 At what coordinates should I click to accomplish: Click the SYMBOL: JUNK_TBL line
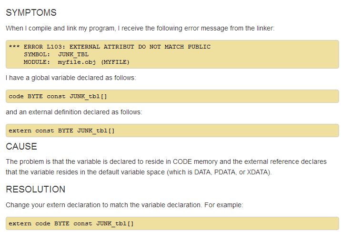click(56, 54)
